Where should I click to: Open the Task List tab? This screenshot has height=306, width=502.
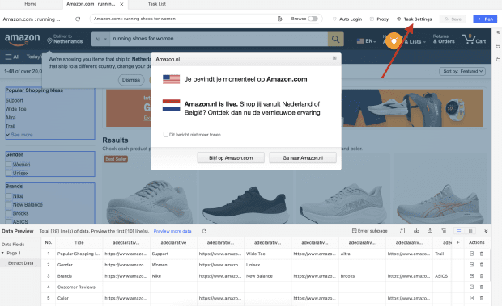coord(157,4)
